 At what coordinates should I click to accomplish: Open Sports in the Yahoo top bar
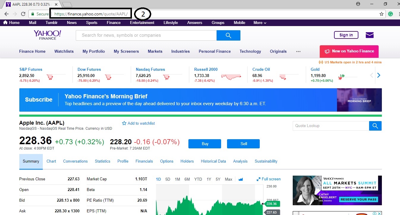[92, 23]
